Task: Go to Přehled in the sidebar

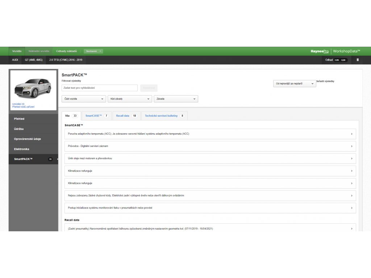Action: (x=33, y=119)
